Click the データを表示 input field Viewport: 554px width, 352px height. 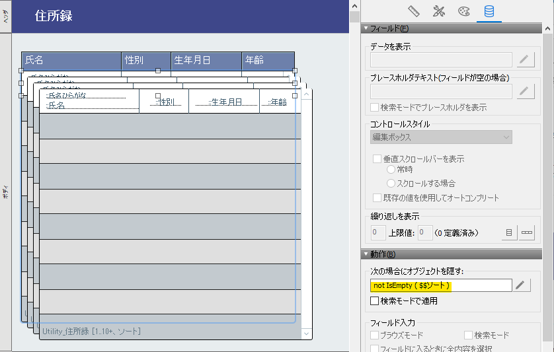[x=441, y=59]
